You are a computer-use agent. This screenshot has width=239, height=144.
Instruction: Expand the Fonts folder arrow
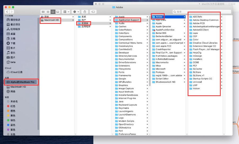click(x=147, y=72)
